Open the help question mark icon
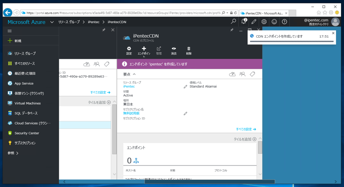The image size is (344, 187). (284, 21)
